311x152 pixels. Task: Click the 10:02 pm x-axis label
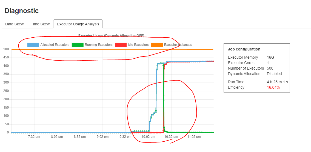point(148,137)
